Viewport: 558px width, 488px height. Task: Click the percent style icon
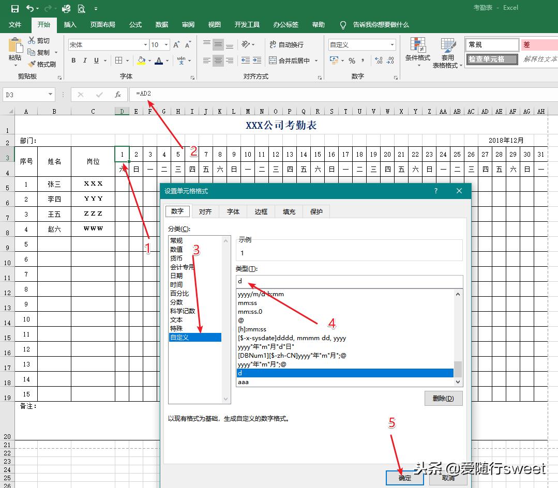(x=352, y=61)
